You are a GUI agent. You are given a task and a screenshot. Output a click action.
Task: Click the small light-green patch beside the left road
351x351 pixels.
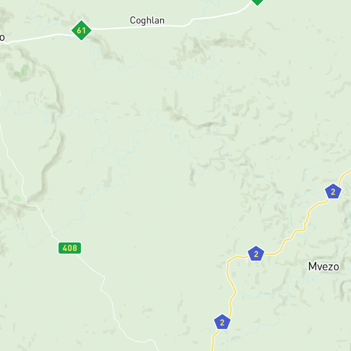coord(17,198)
